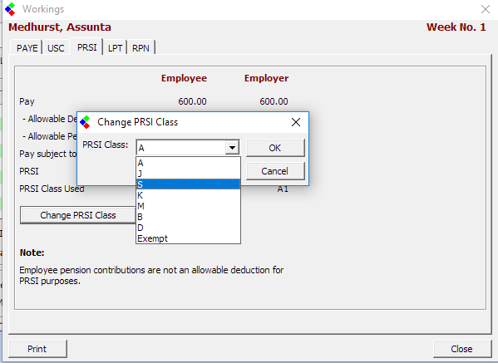Go to the LPT tab

point(115,48)
